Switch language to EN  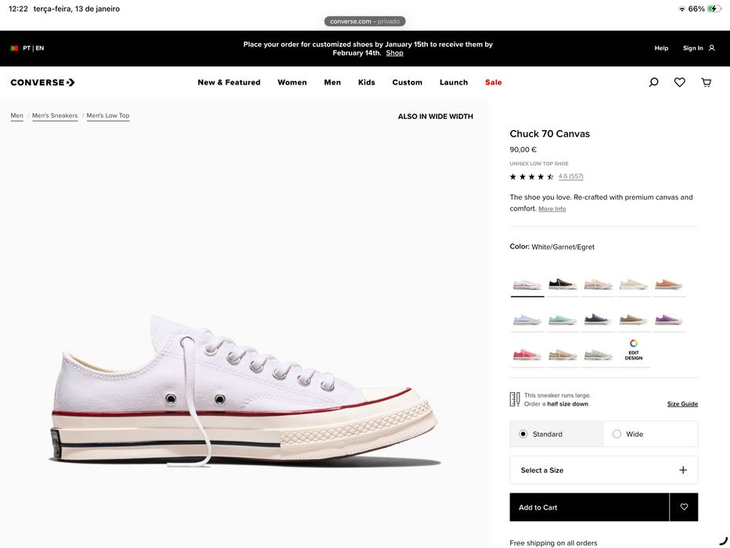tap(40, 48)
